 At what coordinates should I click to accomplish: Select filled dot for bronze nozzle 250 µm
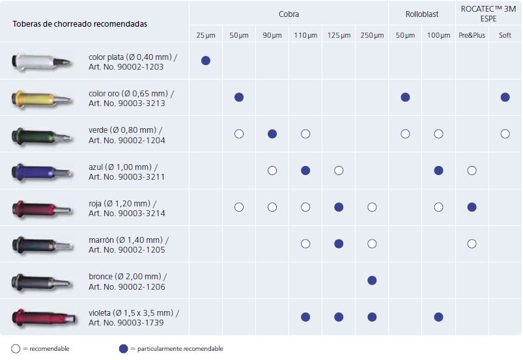[x=372, y=281]
